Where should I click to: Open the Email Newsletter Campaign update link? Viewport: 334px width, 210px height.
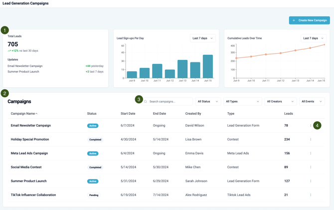pyautogui.click(x=25, y=66)
